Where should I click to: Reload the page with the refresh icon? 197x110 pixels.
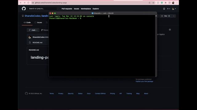tap(28, 3)
